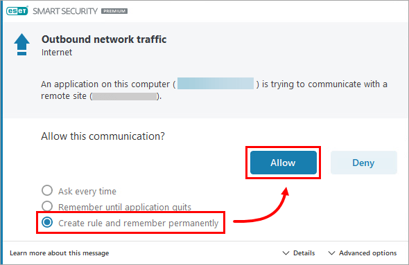Viewport: 409px width, 265px height.
Task: Click the blurred remote site address
Action: [x=125, y=96]
